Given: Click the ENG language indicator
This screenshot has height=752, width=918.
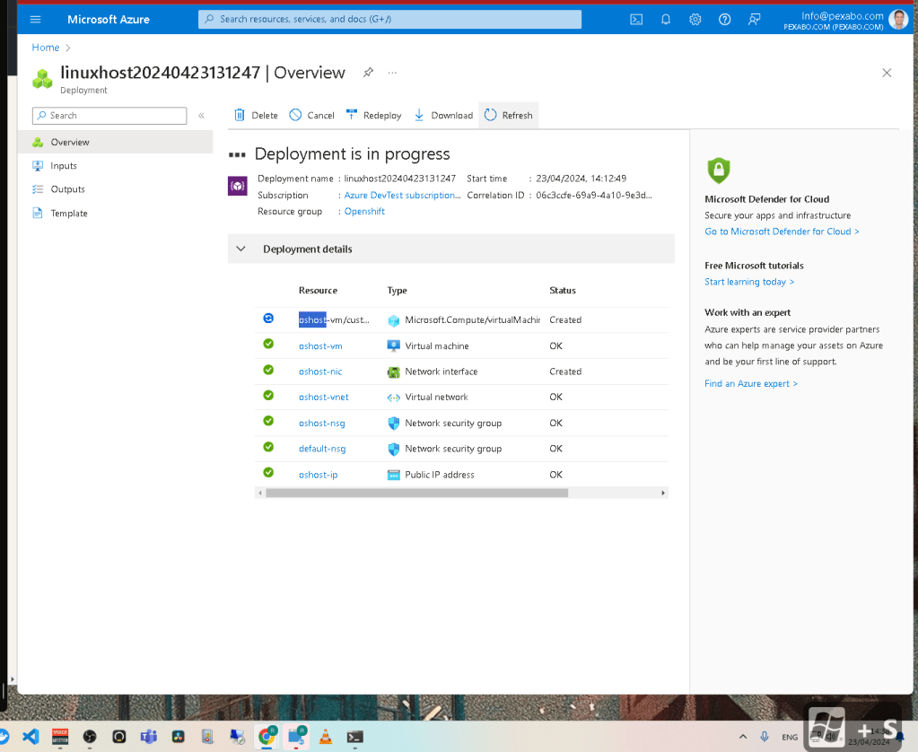Looking at the screenshot, I should pos(790,738).
